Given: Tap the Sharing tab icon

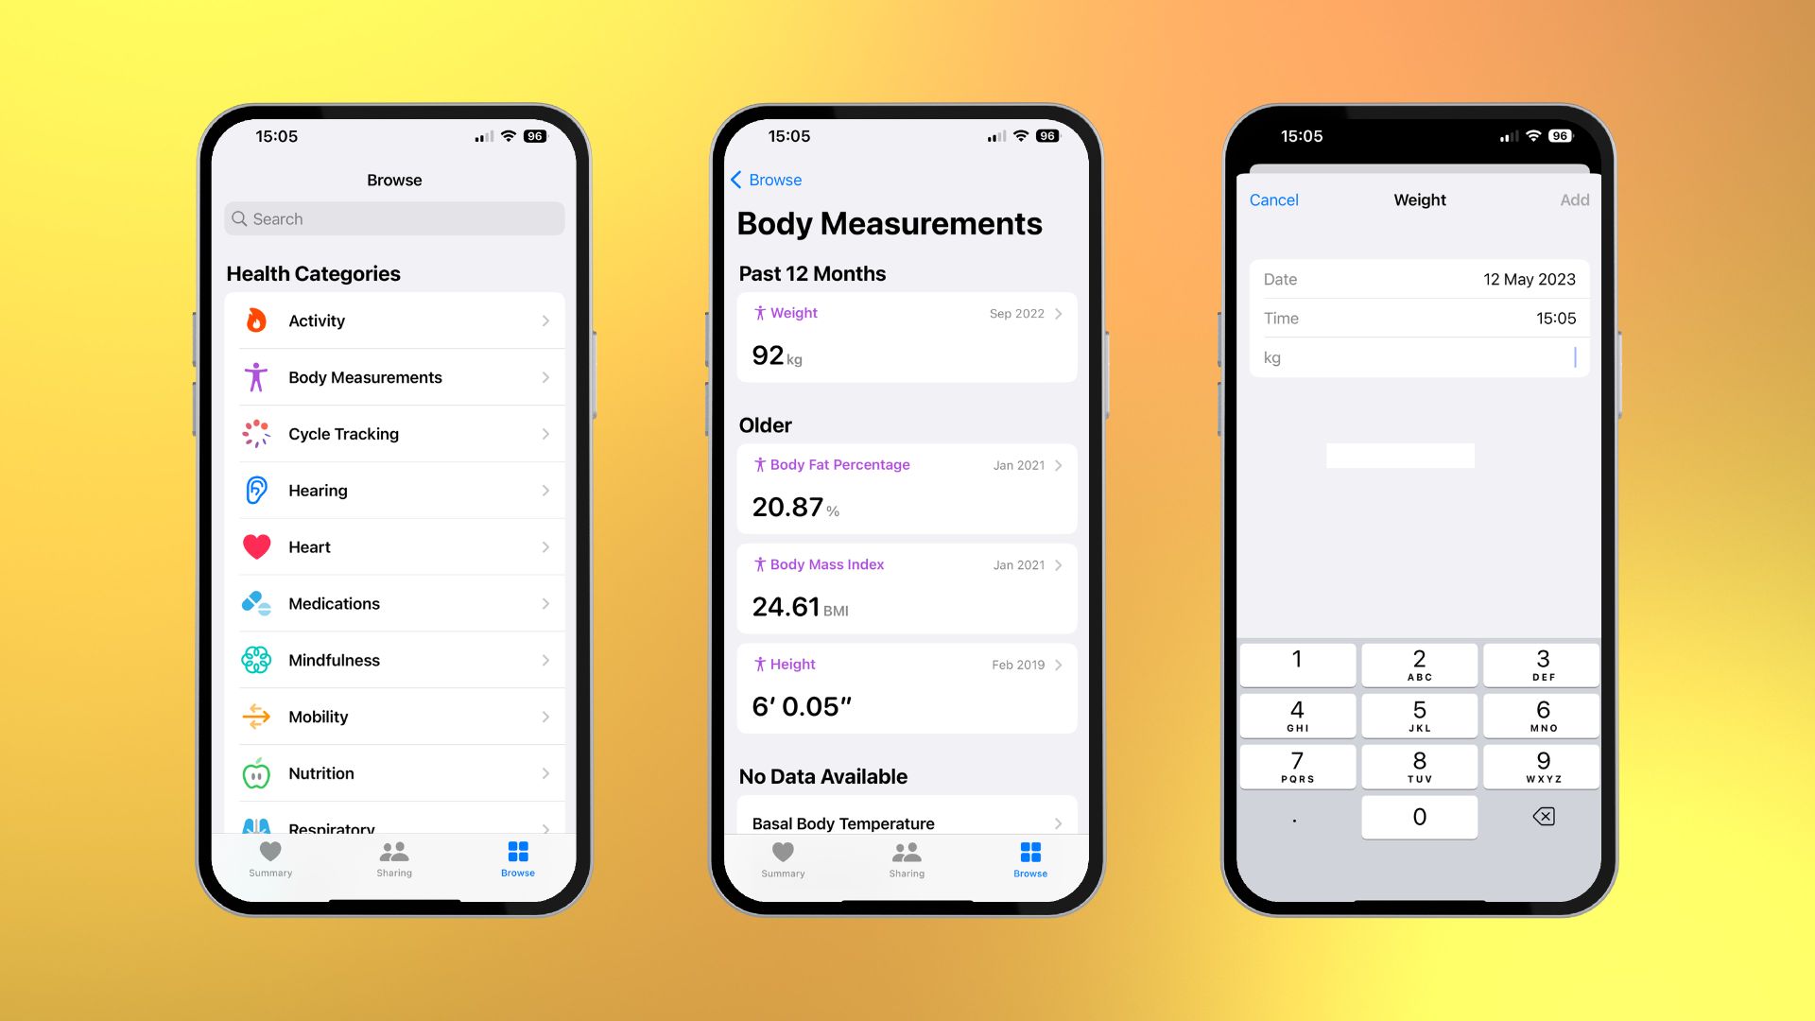Looking at the screenshot, I should click(x=395, y=857).
